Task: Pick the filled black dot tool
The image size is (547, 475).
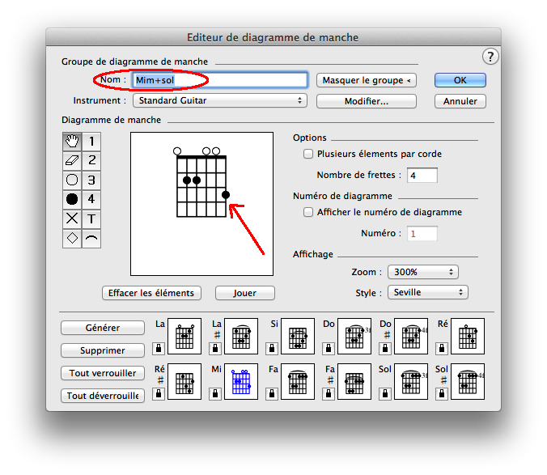Action: pyautogui.click(x=72, y=199)
